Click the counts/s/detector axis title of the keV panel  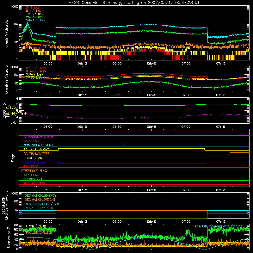pos(6,33)
